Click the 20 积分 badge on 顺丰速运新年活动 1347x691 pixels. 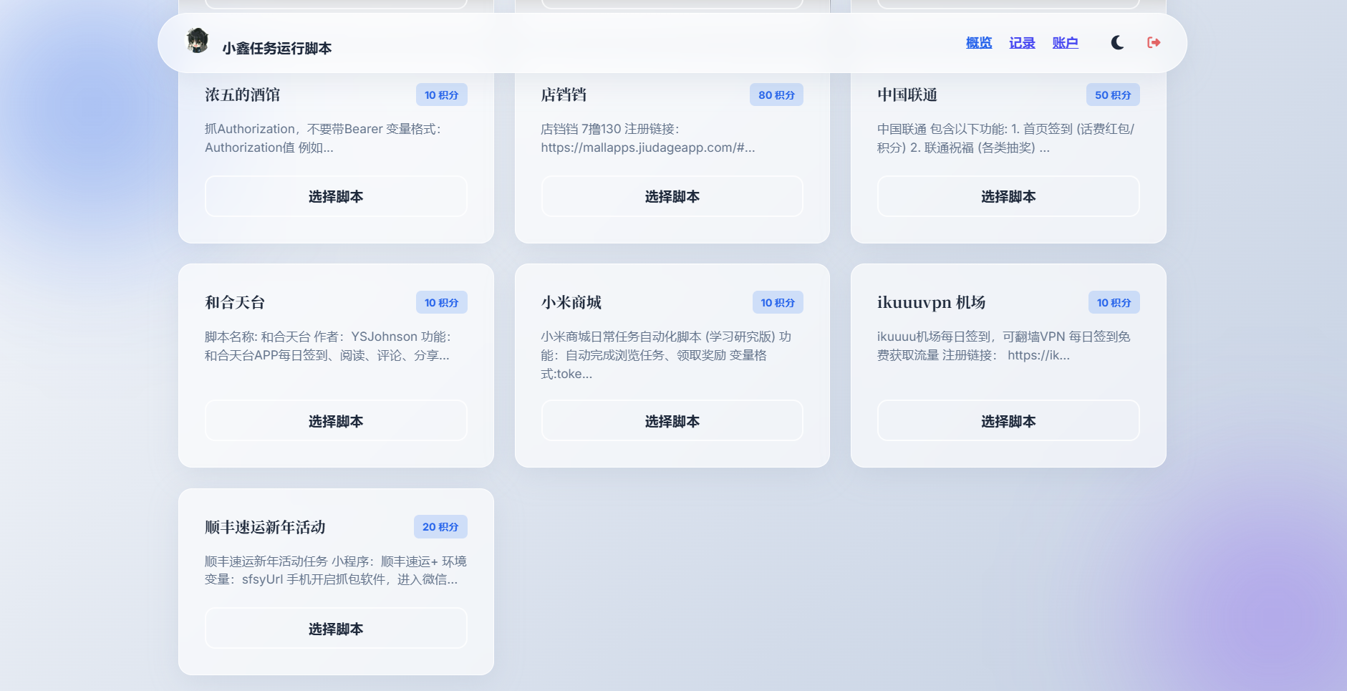pyautogui.click(x=441, y=526)
